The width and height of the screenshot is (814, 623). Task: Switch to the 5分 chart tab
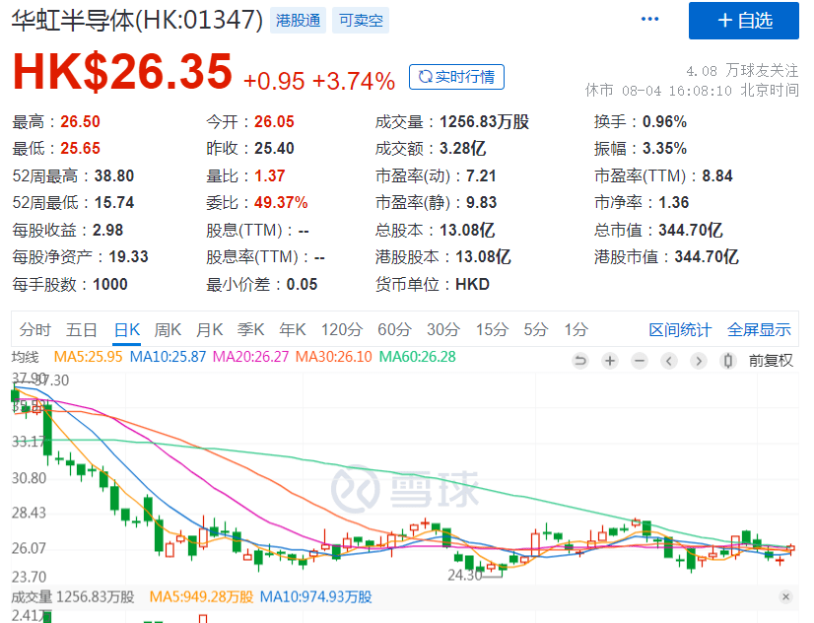pos(535,329)
